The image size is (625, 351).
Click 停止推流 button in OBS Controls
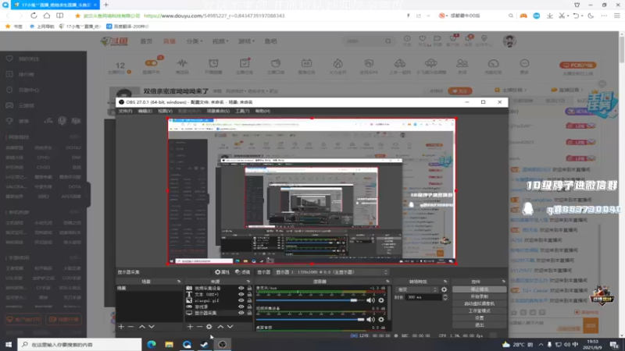479,289
